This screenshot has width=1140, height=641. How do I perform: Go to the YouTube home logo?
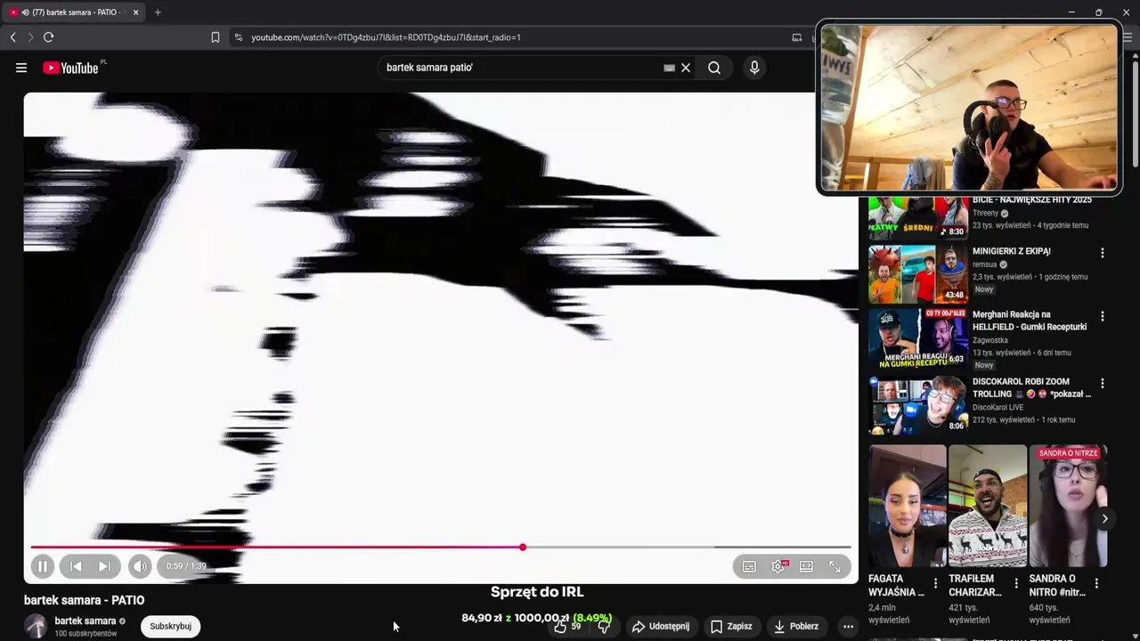70,68
